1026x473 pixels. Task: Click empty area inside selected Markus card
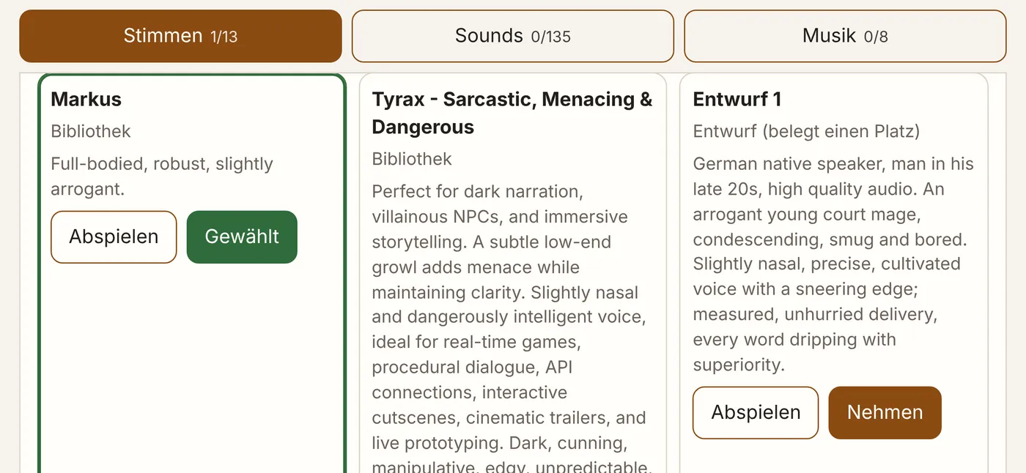(x=191, y=366)
